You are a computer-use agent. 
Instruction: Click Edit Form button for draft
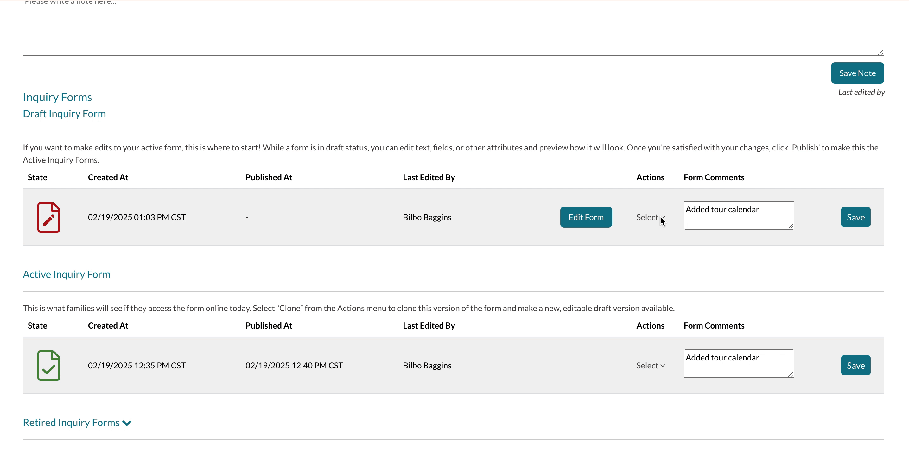(586, 217)
